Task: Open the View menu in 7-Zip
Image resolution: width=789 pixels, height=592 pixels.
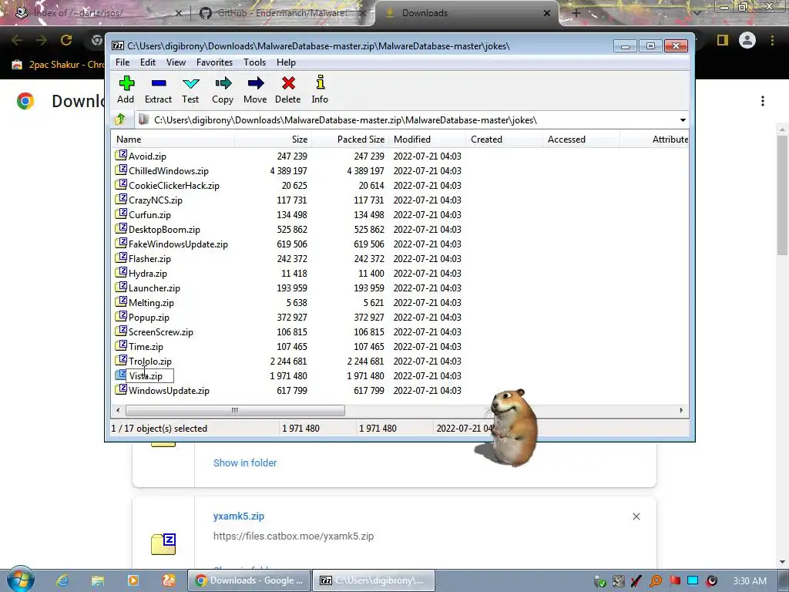Action: pyautogui.click(x=176, y=62)
